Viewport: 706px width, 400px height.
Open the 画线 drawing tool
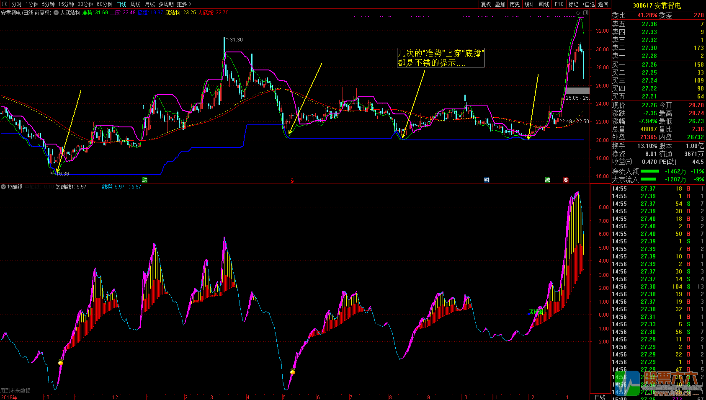pos(544,4)
